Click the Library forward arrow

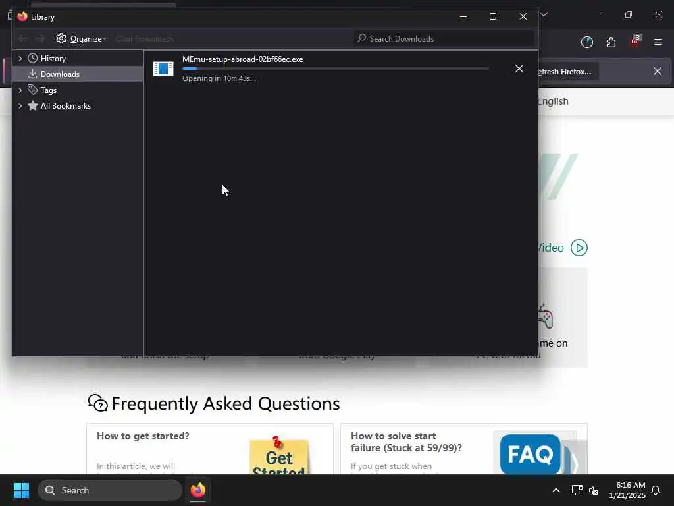40,39
